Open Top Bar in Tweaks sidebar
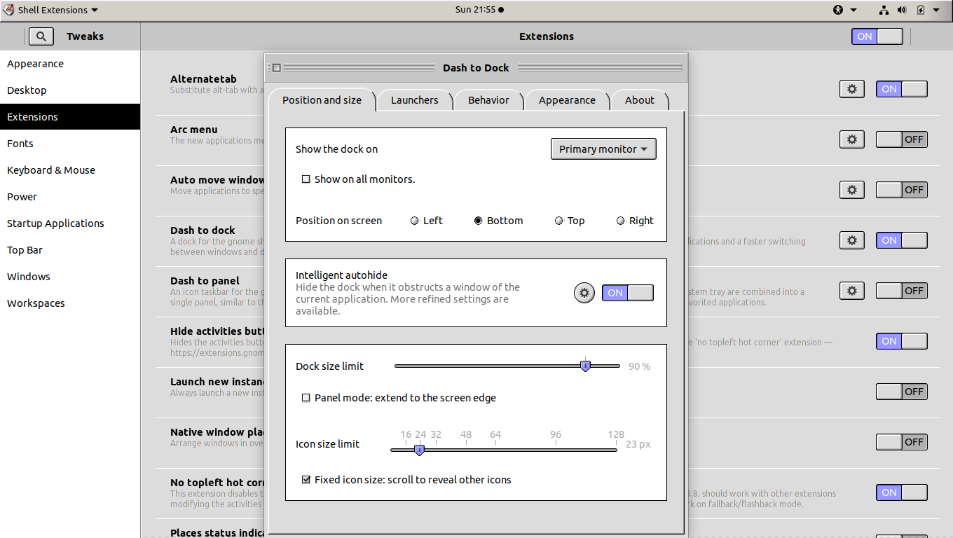 pos(70,250)
